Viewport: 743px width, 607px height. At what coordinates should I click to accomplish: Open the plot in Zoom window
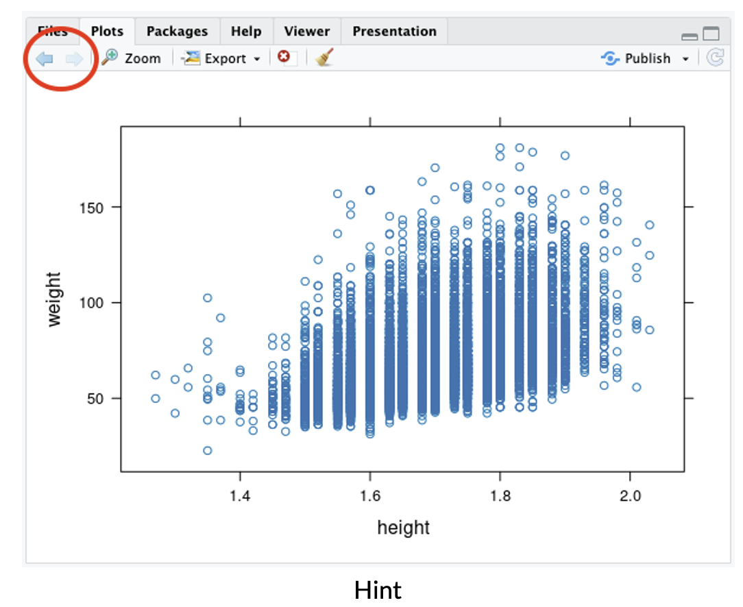(131, 58)
